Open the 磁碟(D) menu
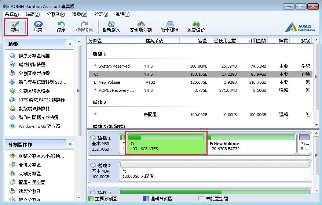The image size is (322, 205). [33, 14]
